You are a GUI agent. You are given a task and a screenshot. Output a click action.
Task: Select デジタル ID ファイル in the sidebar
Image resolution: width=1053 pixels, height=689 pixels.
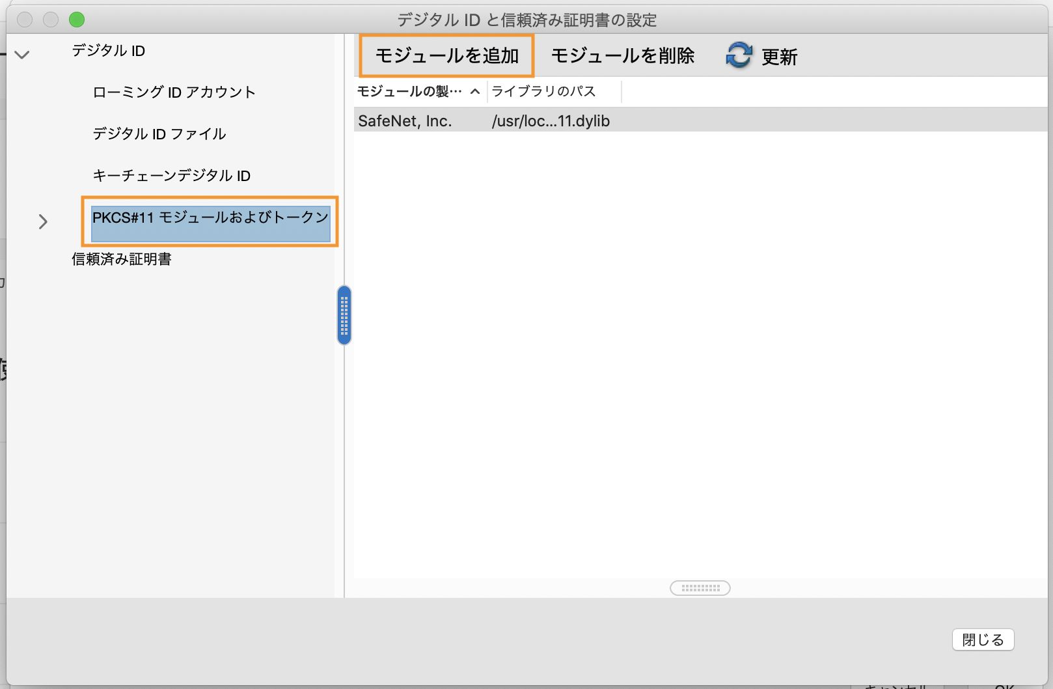[x=160, y=134]
